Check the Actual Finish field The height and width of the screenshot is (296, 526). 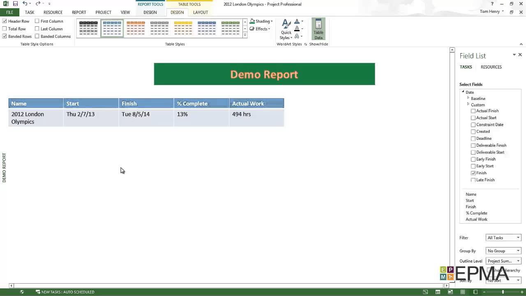click(473, 111)
